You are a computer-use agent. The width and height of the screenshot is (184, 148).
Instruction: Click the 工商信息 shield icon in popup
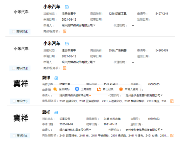[x=77, y=89]
